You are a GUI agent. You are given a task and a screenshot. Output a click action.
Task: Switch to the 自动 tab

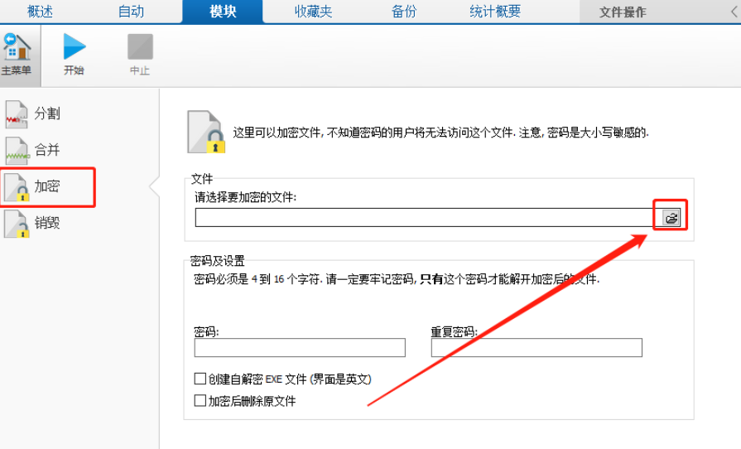tap(131, 12)
